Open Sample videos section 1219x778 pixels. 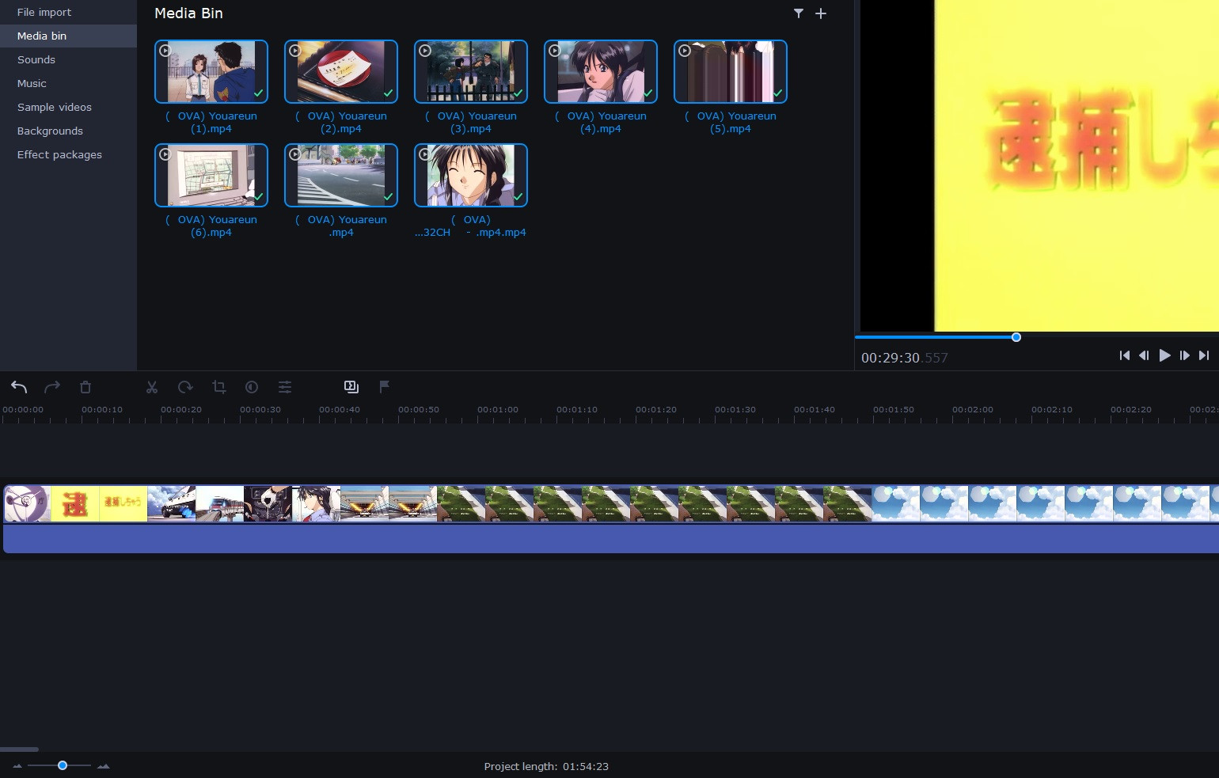tap(68, 107)
